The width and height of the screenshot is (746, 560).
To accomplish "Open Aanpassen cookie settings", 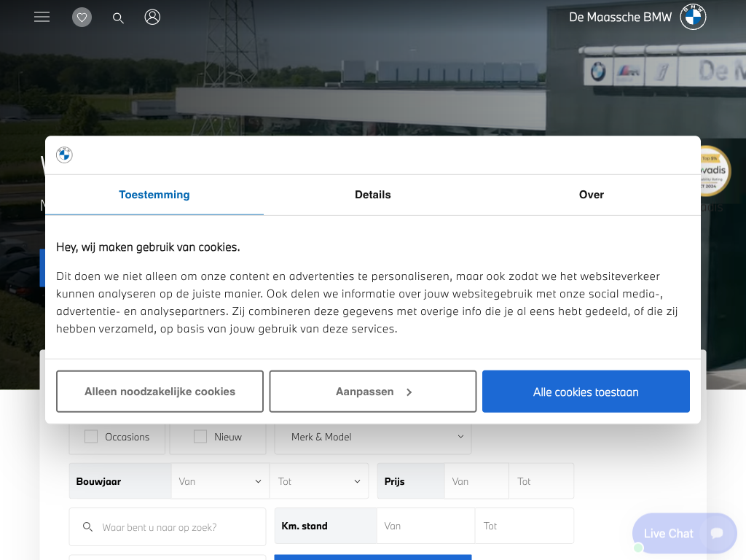I will coord(373,392).
